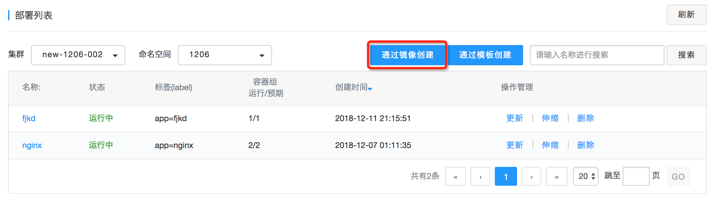Click 通过模板创建 button

coord(485,55)
